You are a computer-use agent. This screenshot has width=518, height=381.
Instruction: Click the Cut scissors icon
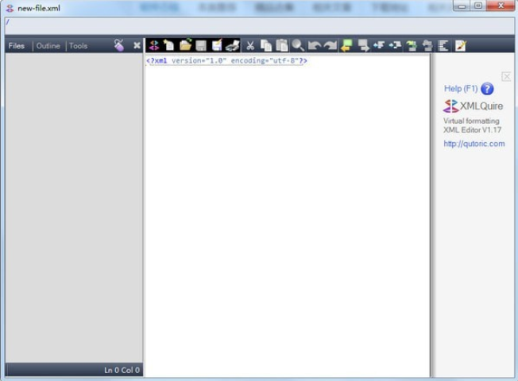250,45
